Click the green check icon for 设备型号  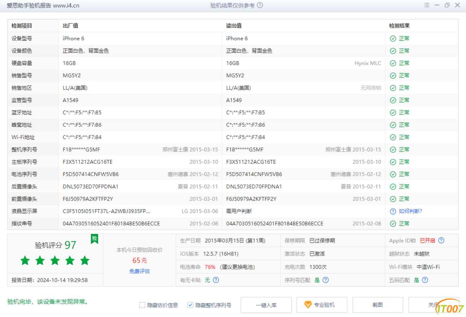pyautogui.click(x=393, y=39)
